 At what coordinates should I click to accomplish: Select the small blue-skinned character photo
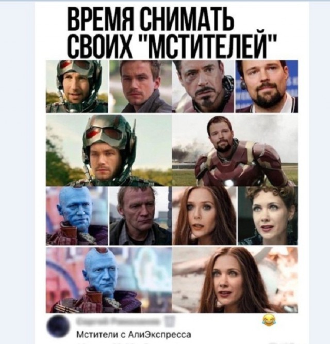[x=77, y=216]
